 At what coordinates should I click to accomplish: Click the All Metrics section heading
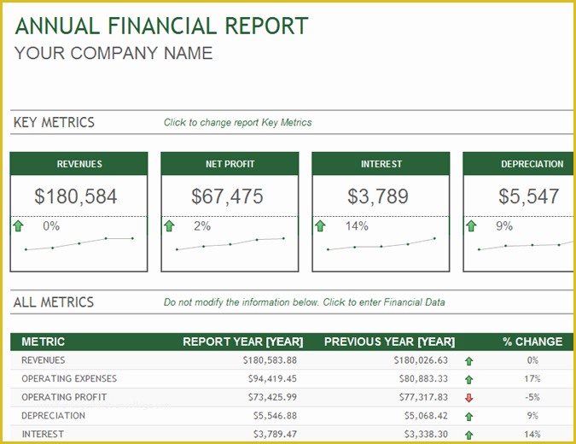[x=54, y=302]
